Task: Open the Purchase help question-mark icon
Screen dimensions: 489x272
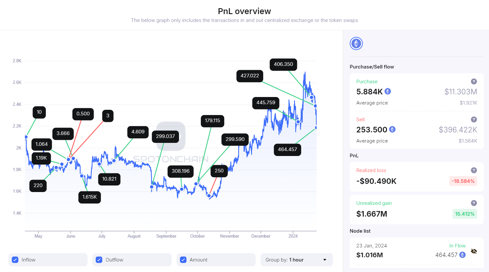Action: 474,81
